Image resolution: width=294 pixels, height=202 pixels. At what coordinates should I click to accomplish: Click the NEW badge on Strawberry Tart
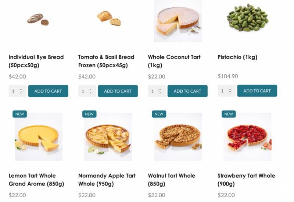[229, 114]
